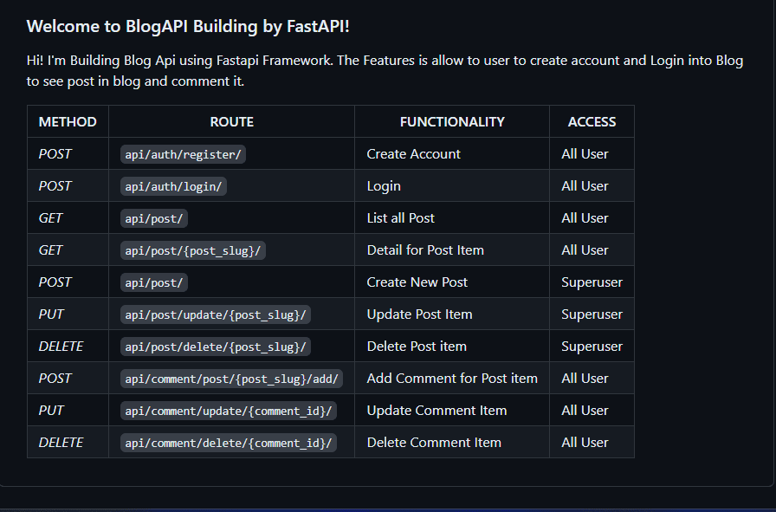Click the api/comment/delete/{comment_id}/ route
Viewport: 776px width, 512px height.
[228, 443]
